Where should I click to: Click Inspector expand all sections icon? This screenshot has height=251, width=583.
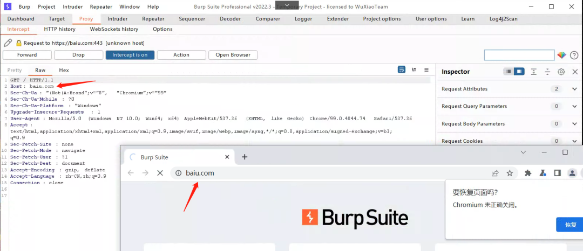pyautogui.click(x=533, y=72)
